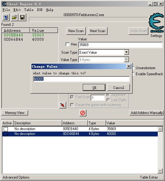
Task: Click the address list scrollbar down arrow
Action: 160,171
